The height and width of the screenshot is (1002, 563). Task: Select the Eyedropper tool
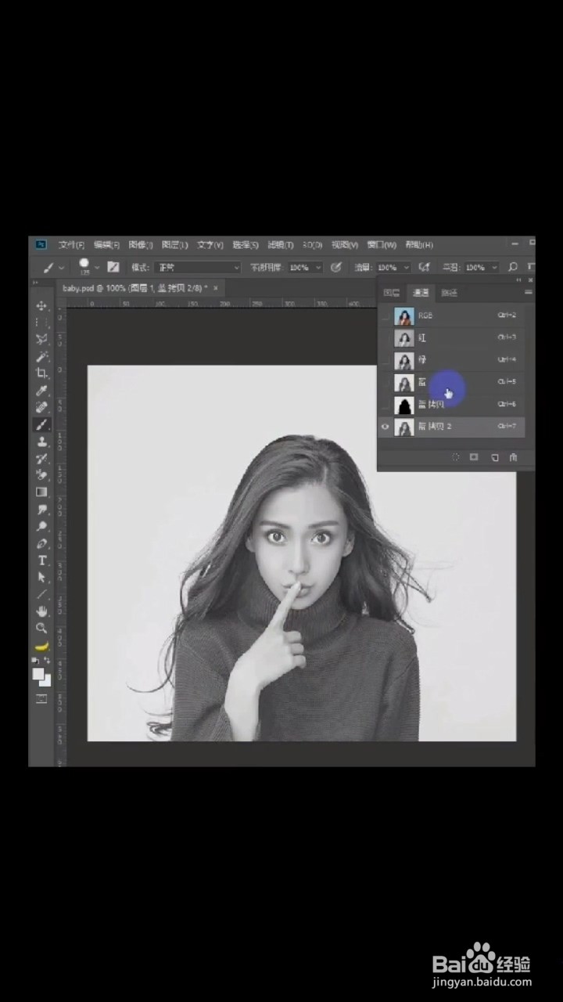pos(41,390)
